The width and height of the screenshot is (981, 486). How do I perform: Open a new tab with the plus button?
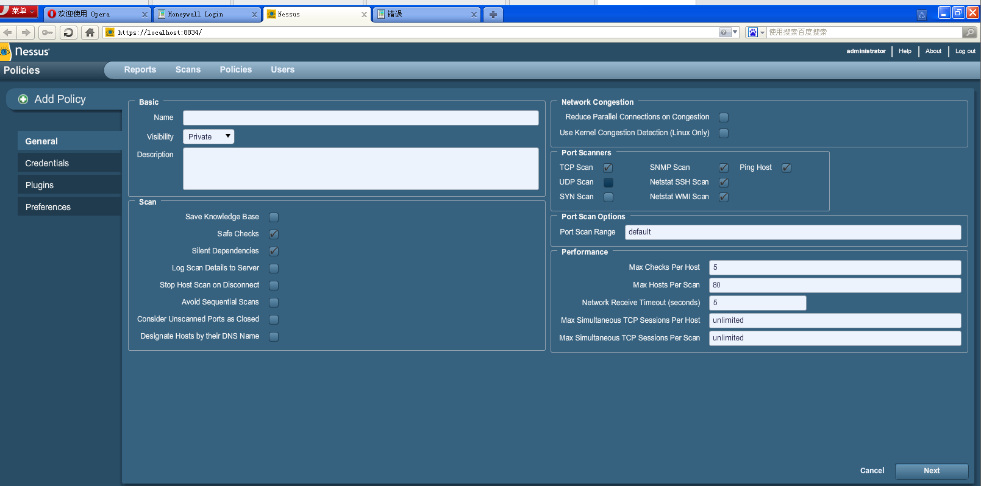click(493, 14)
